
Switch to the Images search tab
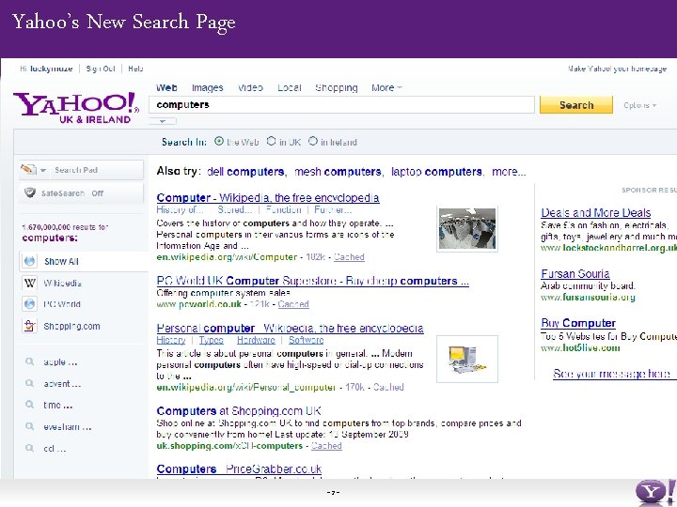pyautogui.click(x=208, y=88)
